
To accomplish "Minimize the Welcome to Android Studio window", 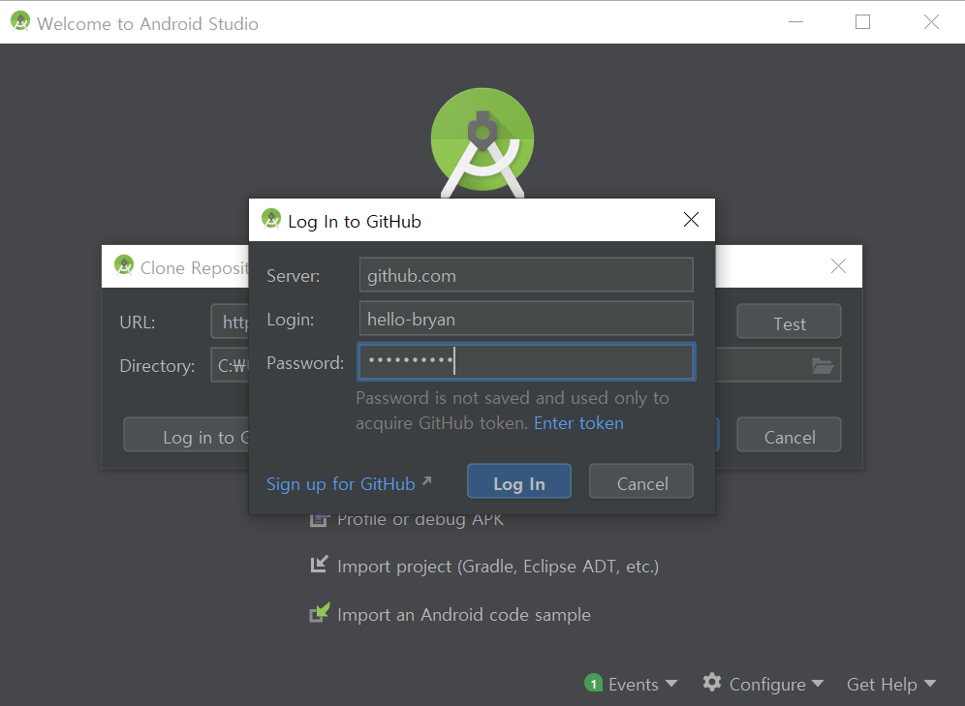I will coord(795,22).
